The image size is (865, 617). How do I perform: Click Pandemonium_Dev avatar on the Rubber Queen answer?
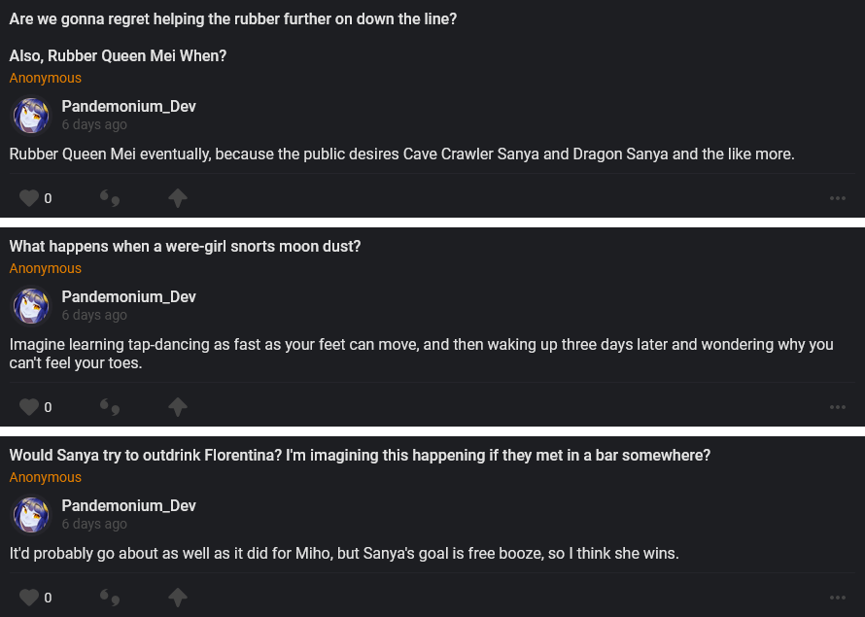point(30,116)
